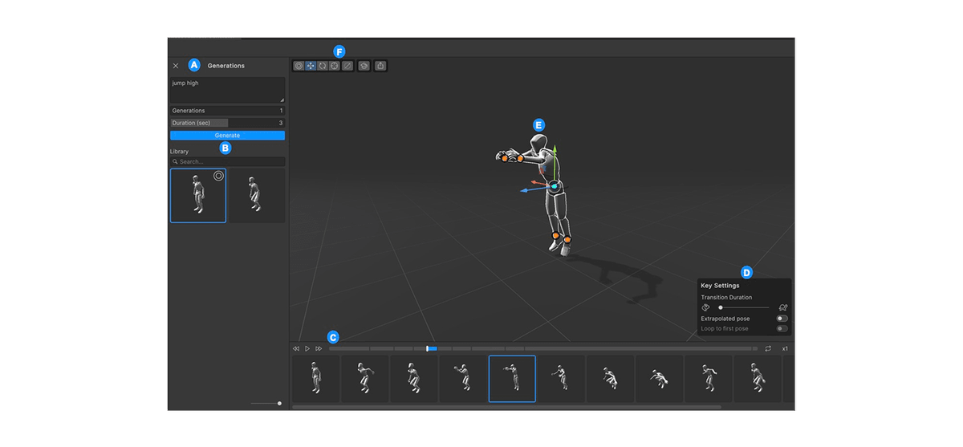
Task: Toggle the Loop to first pose switch
Action: point(782,329)
